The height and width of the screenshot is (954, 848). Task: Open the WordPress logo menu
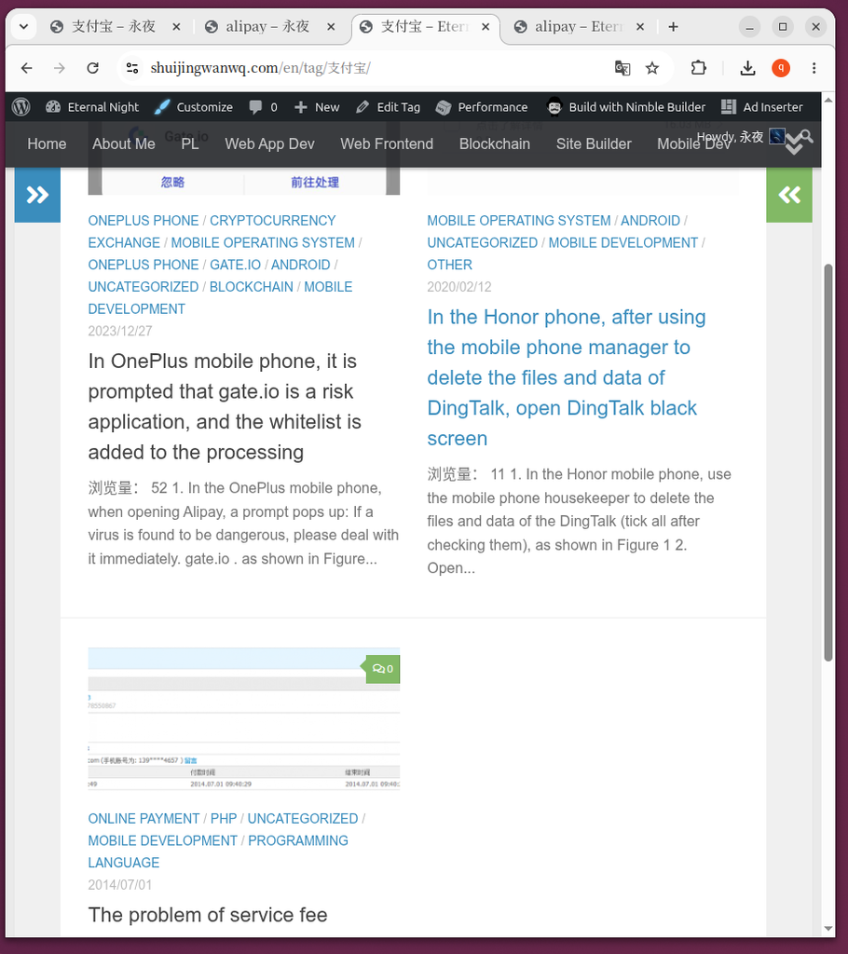[21, 107]
